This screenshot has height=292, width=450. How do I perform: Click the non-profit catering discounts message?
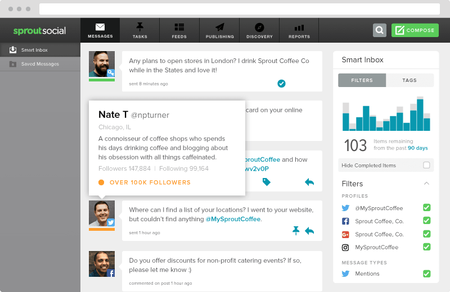(215, 265)
